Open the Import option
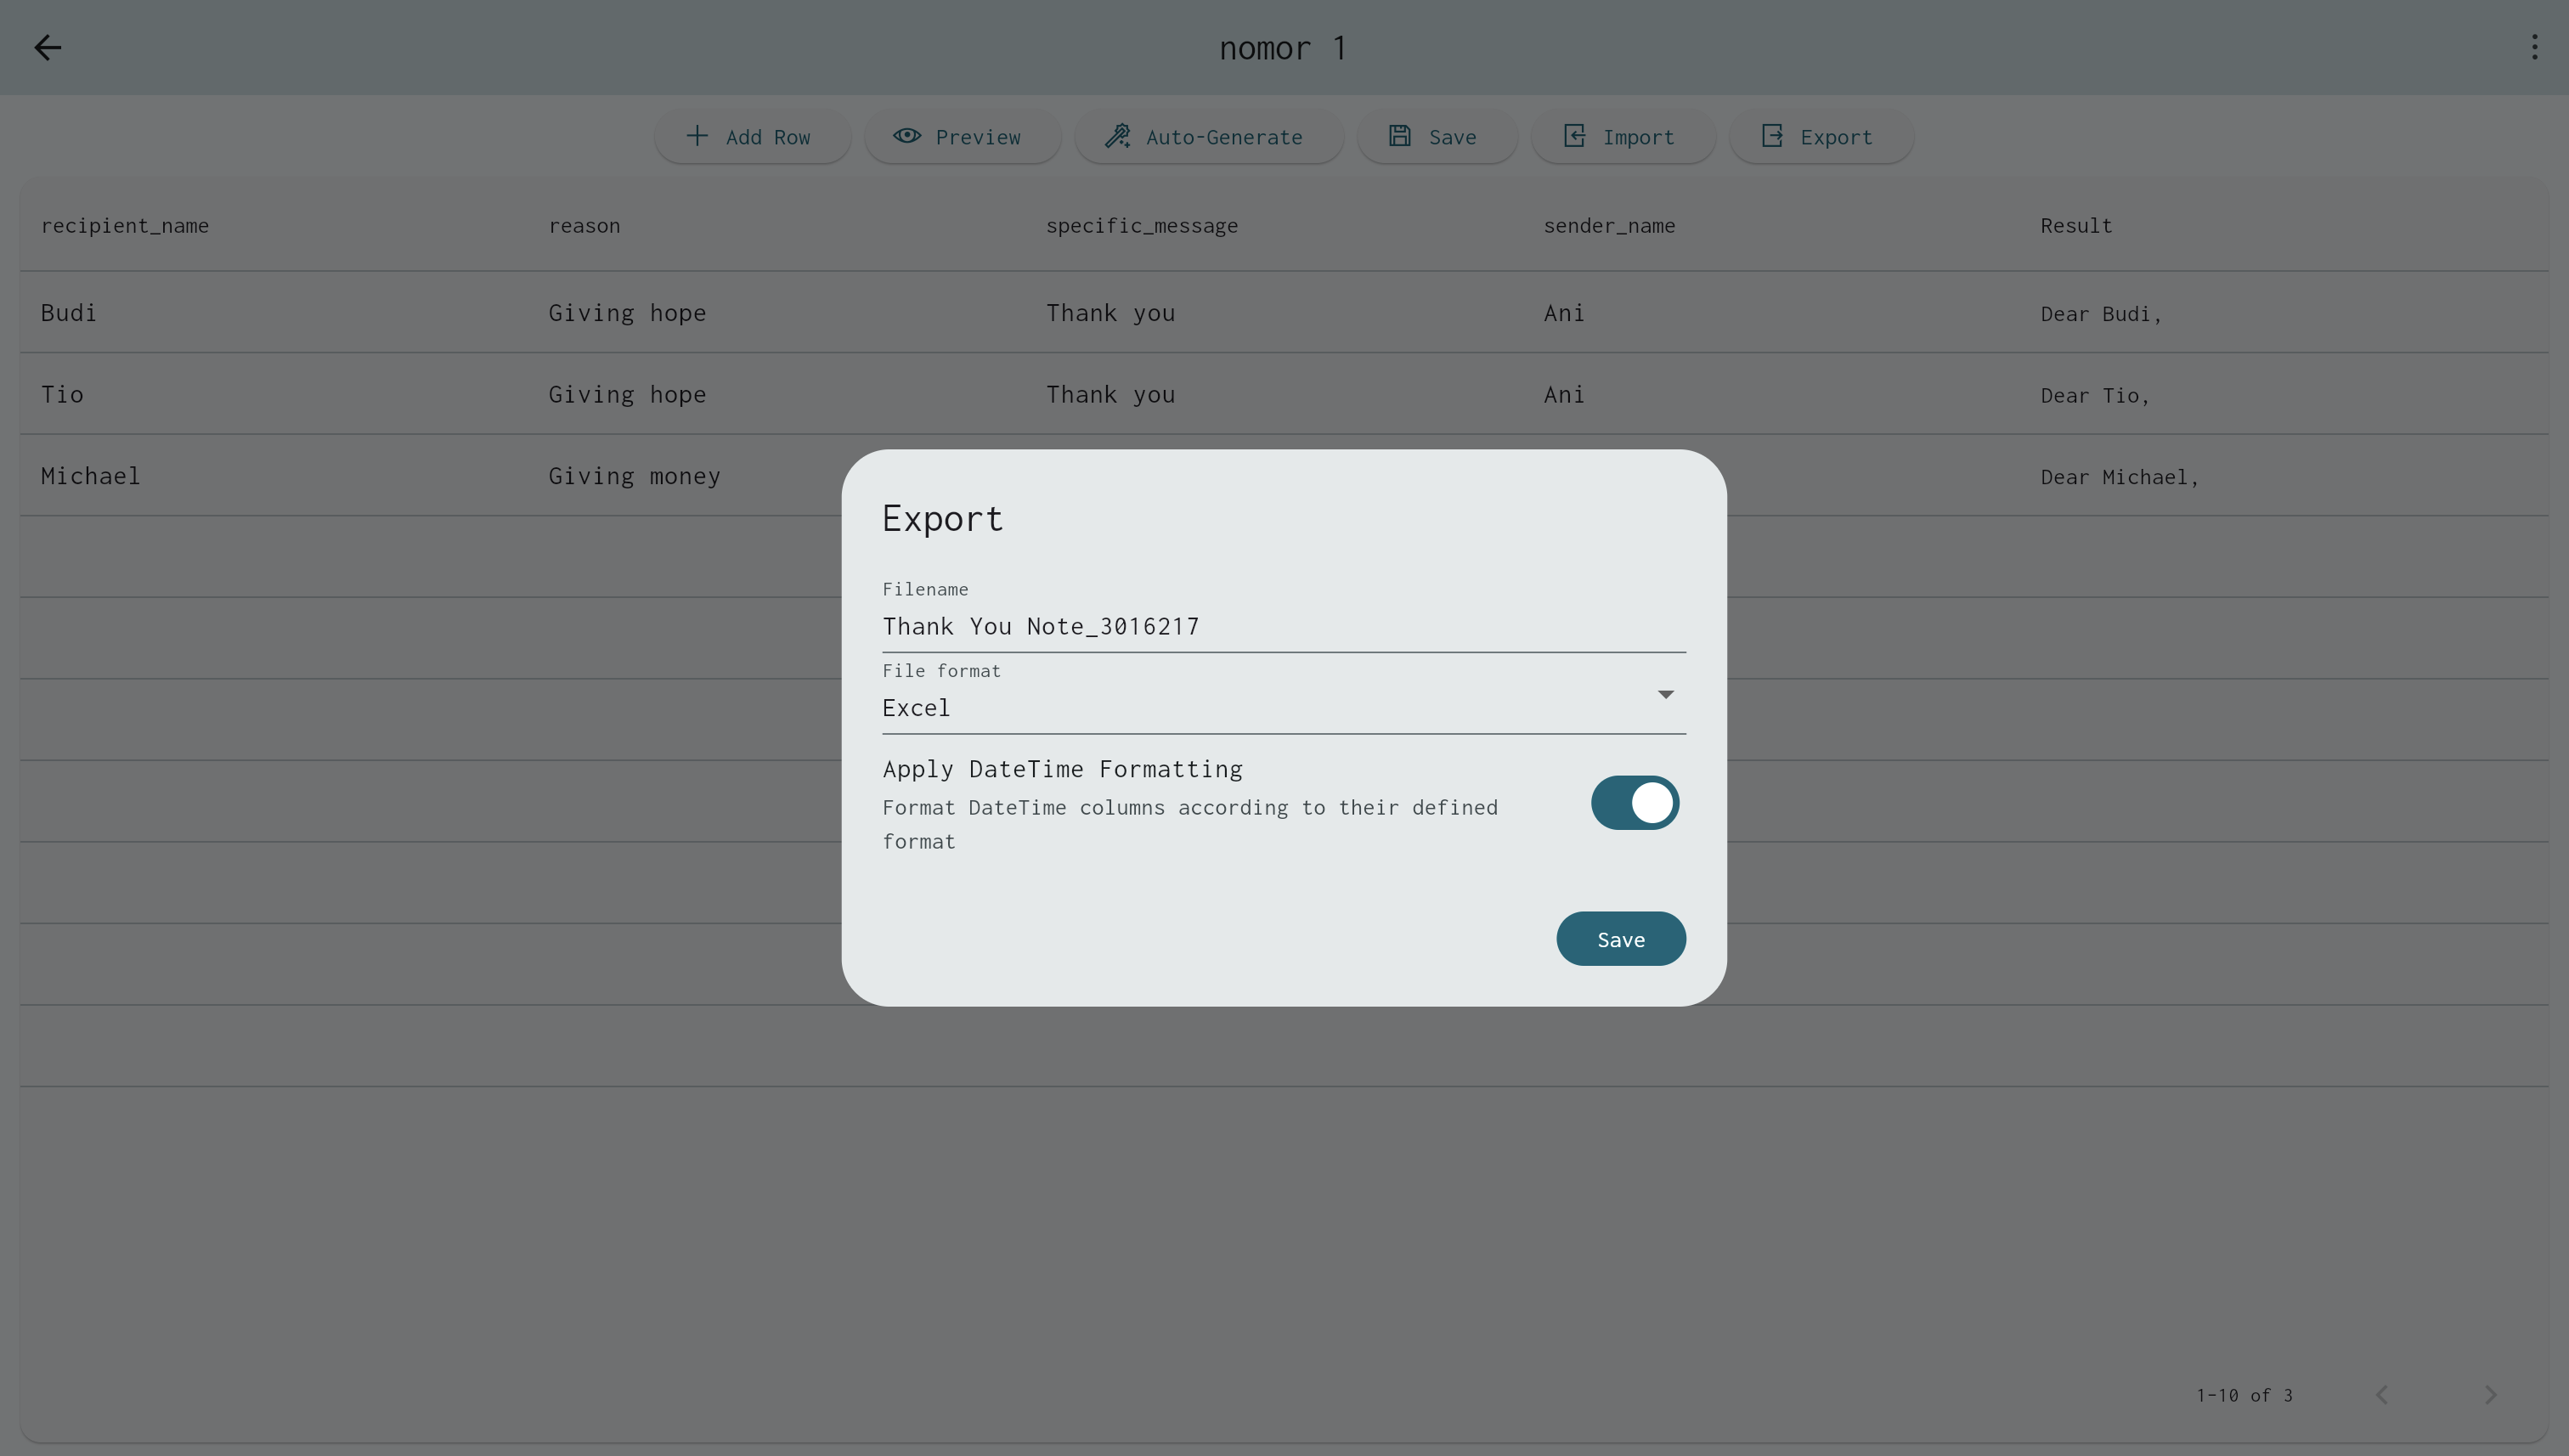The width and height of the screenshot is (2569, 1456). [x=1623, y=137]
